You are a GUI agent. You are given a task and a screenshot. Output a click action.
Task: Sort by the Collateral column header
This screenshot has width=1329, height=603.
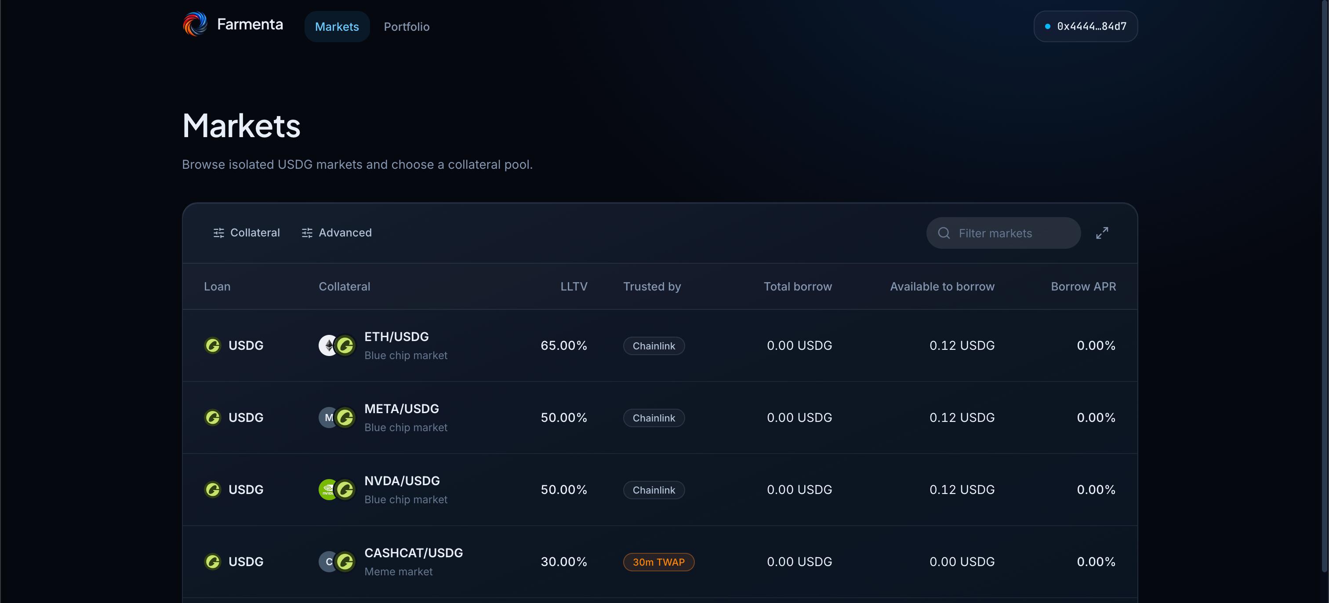click(x=344, y=286)
